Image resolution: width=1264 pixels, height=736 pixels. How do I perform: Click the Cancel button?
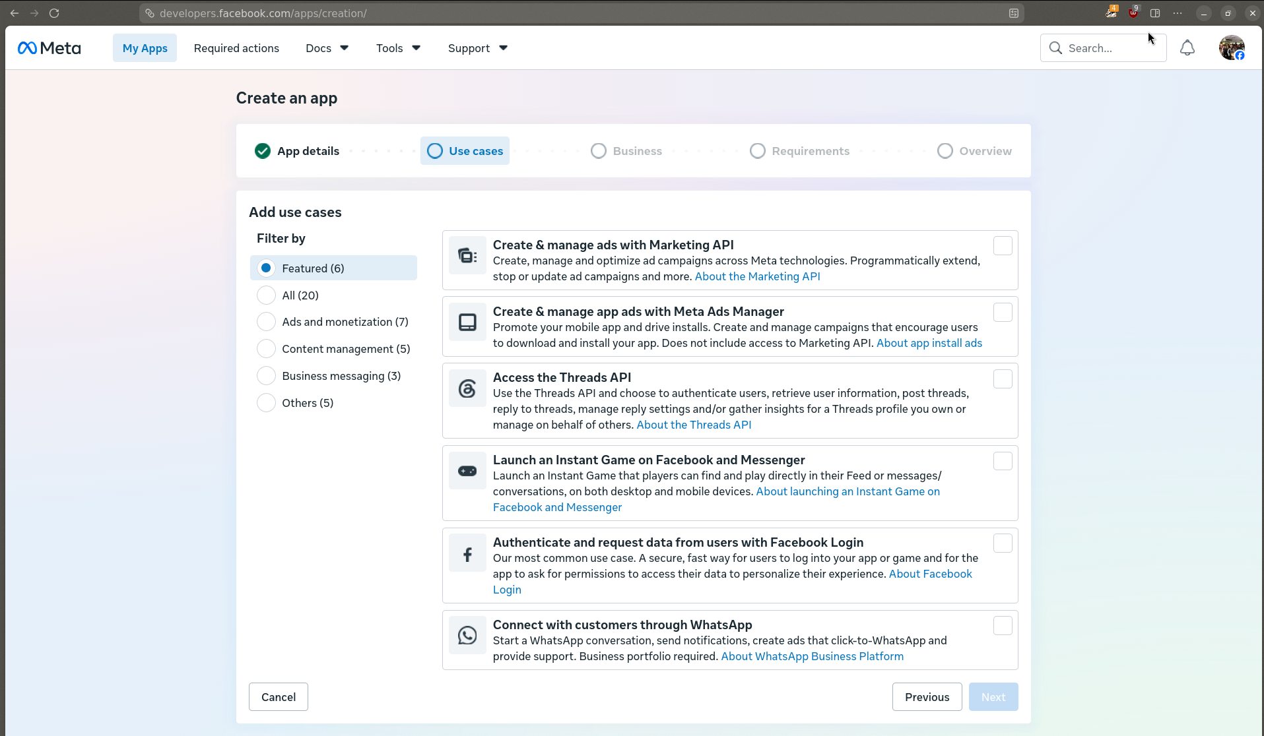(278, 697)
